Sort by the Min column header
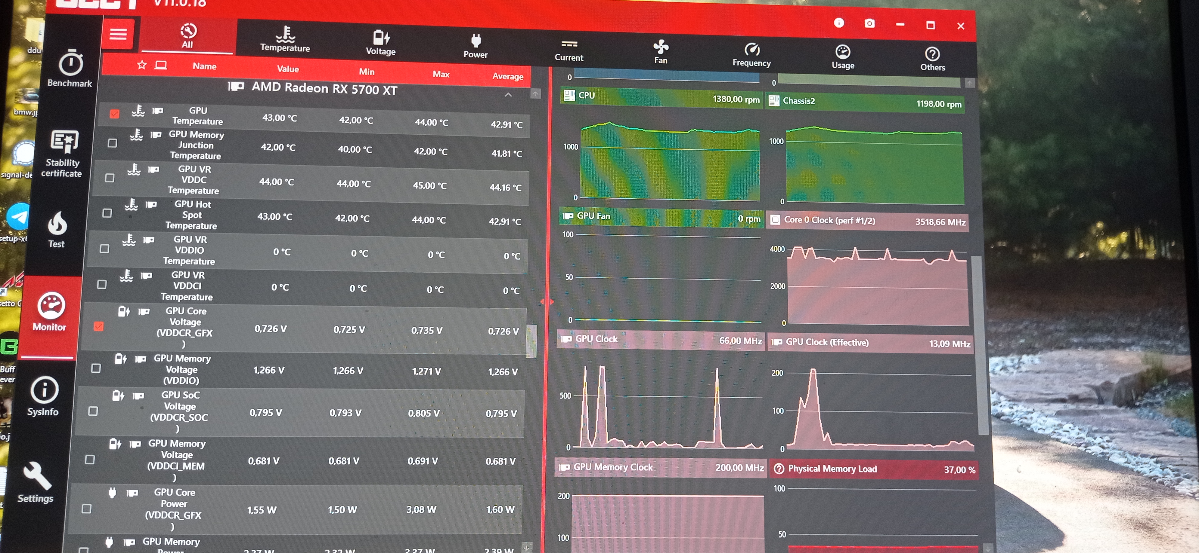 tap(367, 72)
